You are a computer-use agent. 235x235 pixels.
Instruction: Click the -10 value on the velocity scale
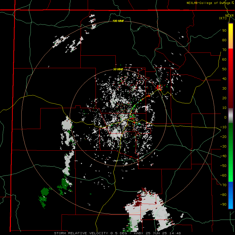pyautogui.click(x=223, y=127)
